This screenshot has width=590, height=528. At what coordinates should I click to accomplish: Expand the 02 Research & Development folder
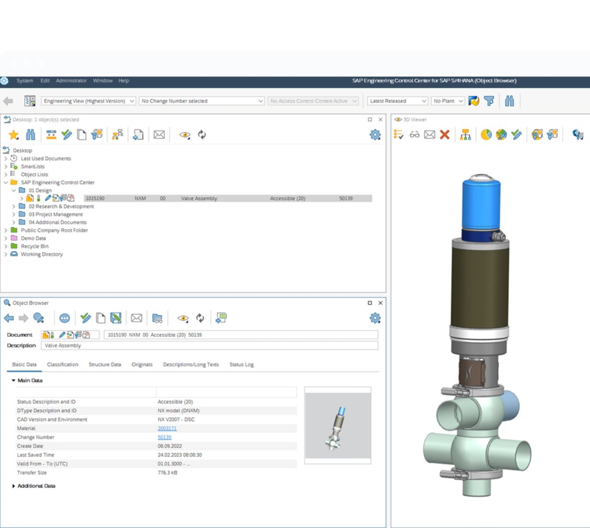pyautogui.click(x=14, y=206)
